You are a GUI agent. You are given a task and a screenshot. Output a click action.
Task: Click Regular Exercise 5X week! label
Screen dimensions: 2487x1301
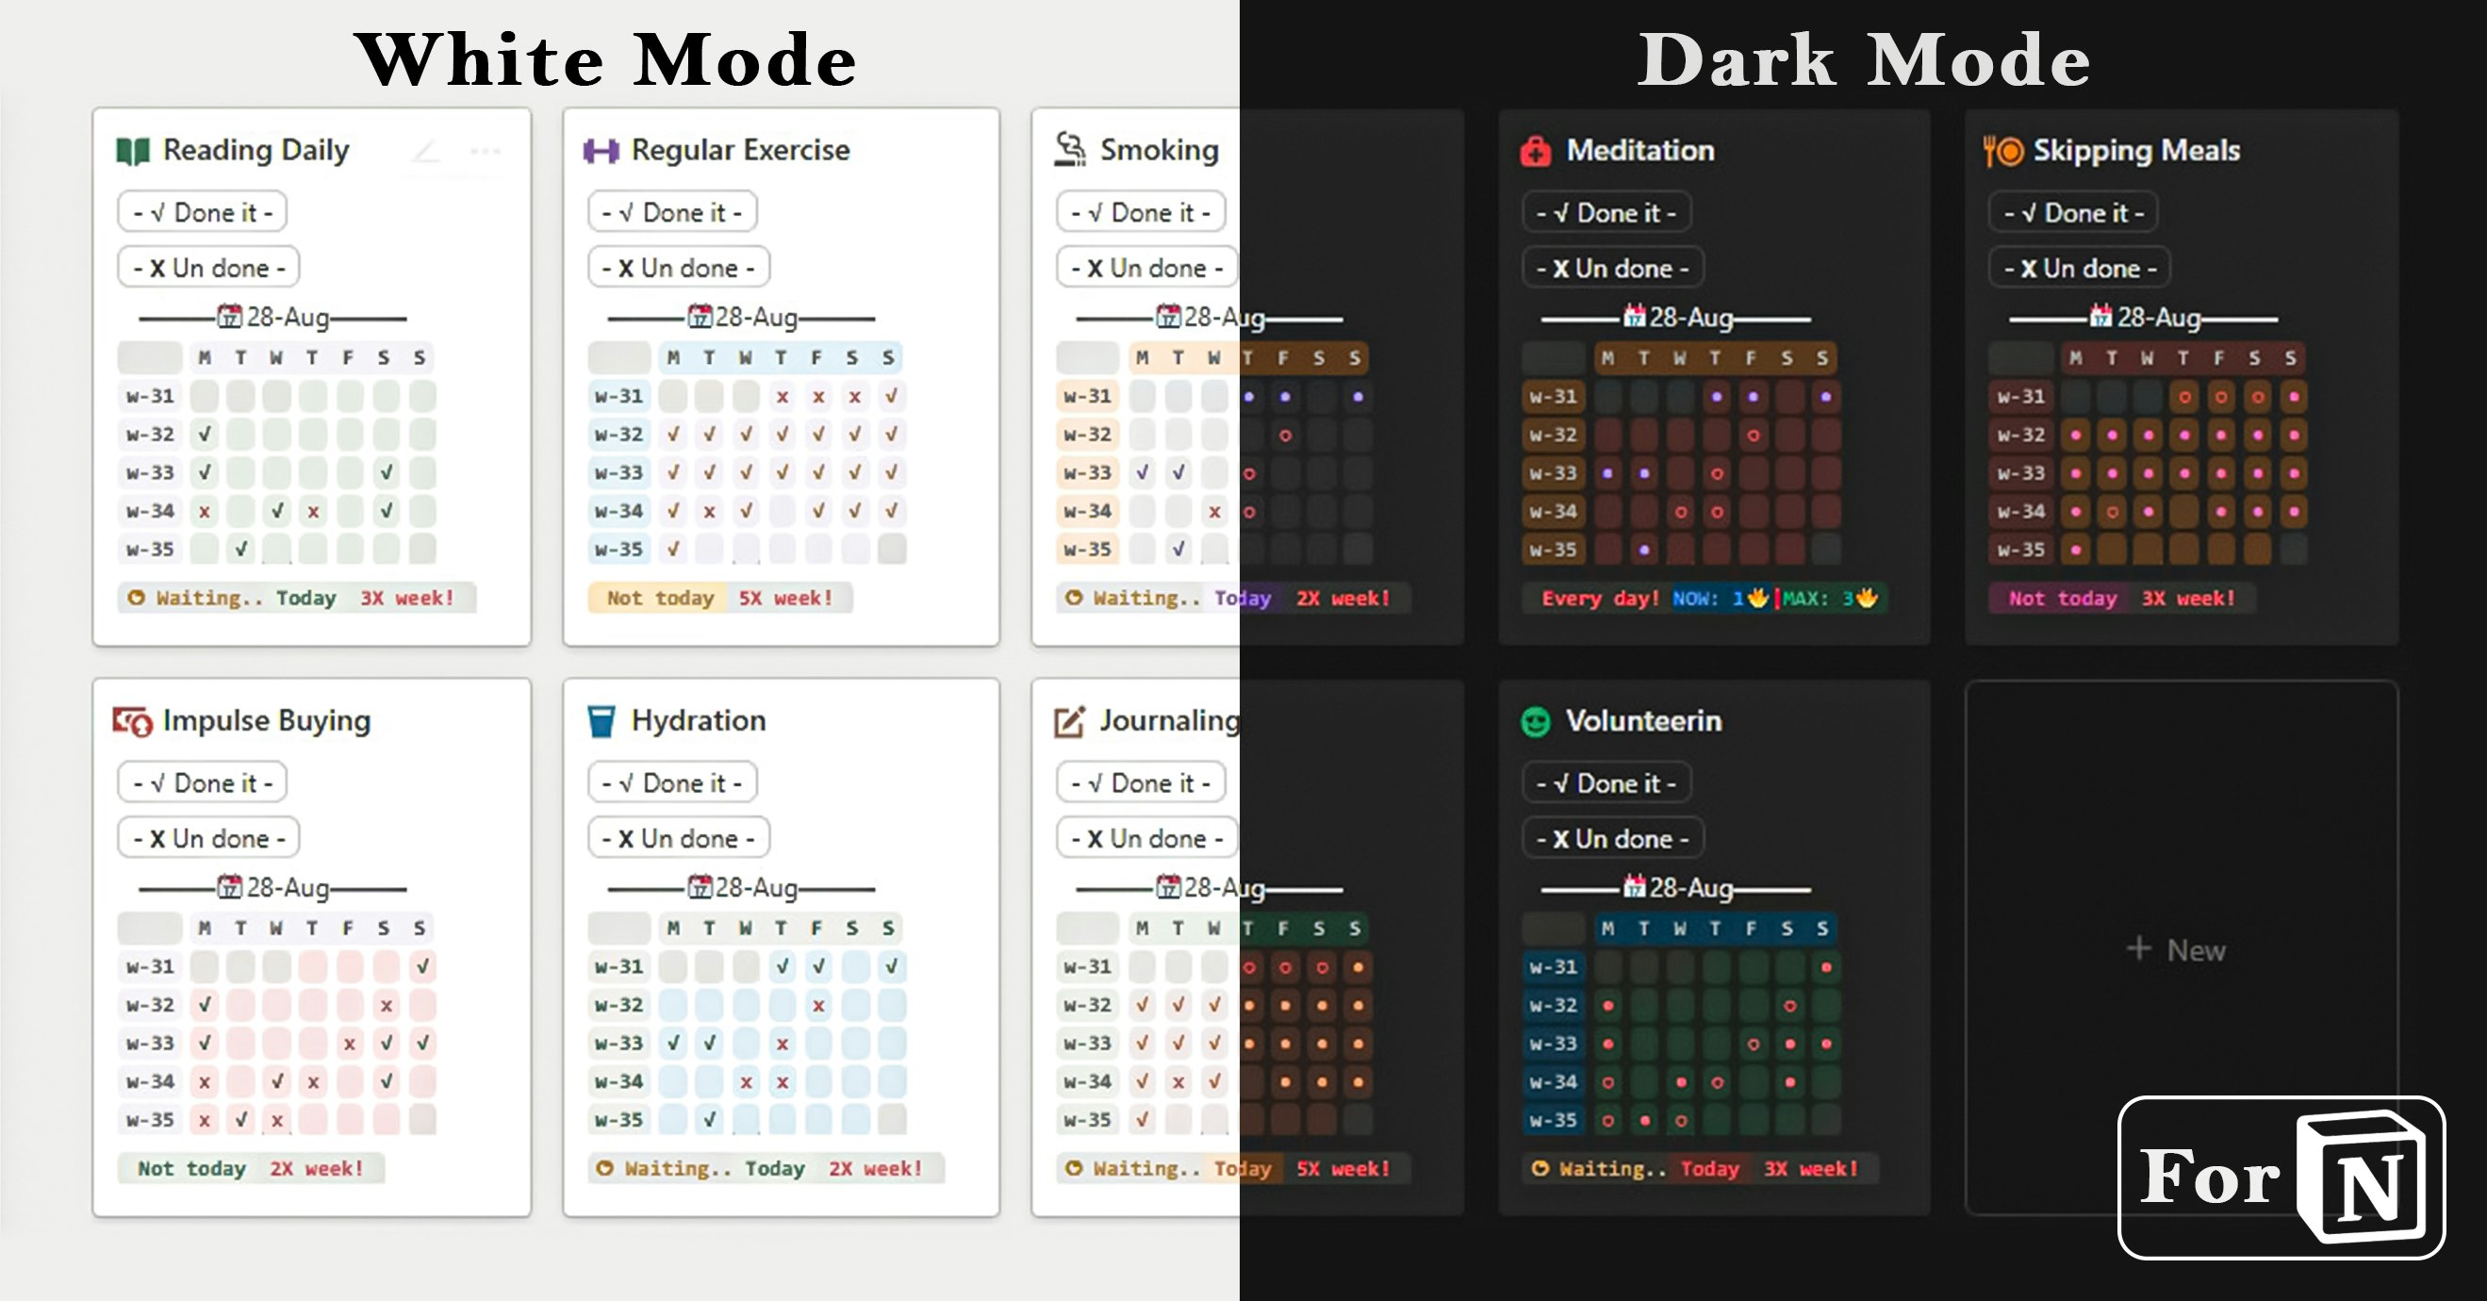tap(785, 598)
